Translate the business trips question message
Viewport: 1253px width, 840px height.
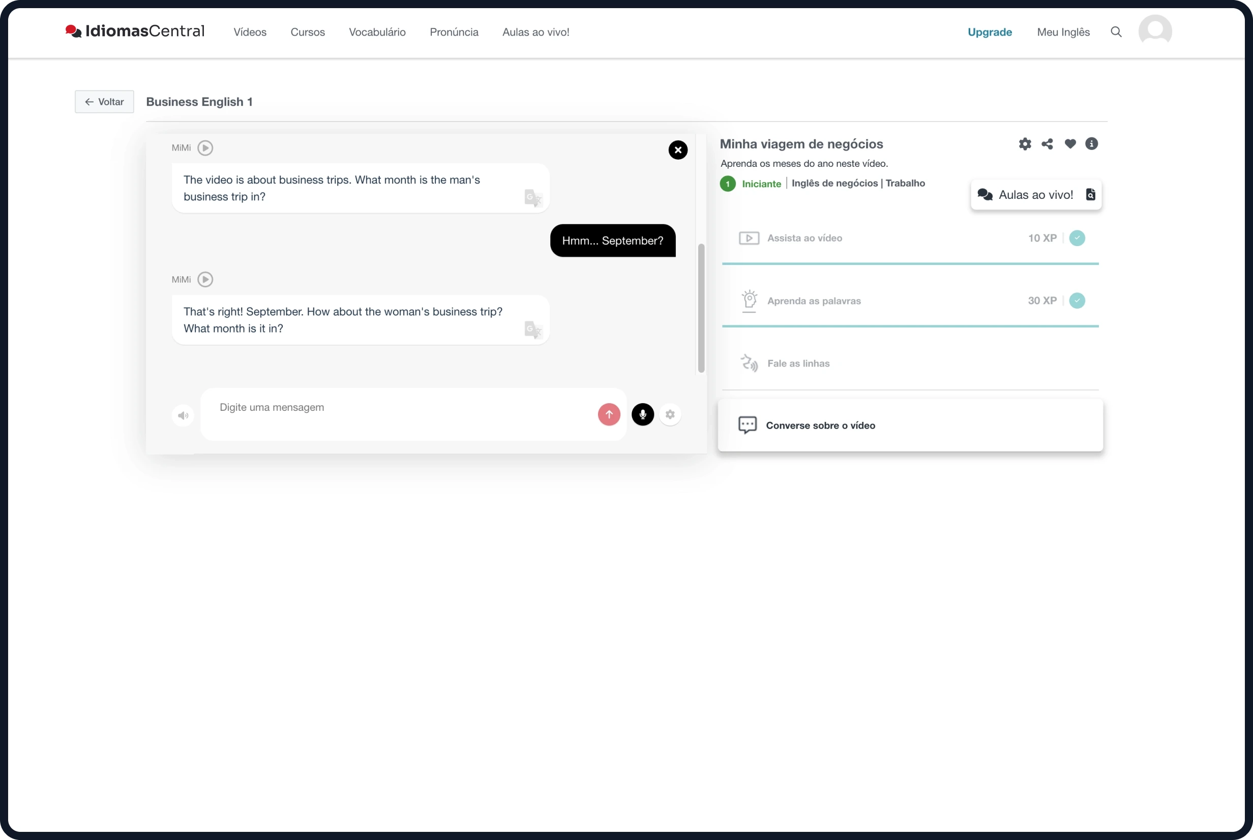click(x=533, y=198)
